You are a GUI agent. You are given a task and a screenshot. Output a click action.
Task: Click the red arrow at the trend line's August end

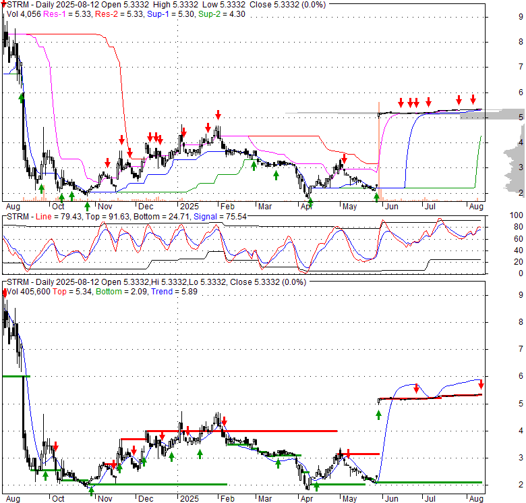(x=481, y=385)
